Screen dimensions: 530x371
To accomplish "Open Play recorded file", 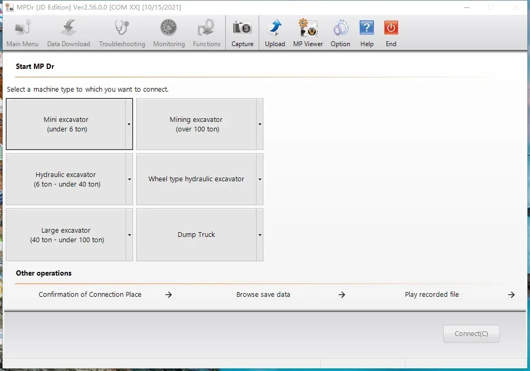I will [x=432, y=294].
